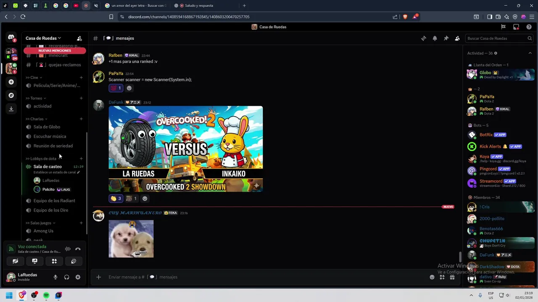The width and height of the screenshot is (538, 302).
Task: Focus the Buscar Casa de Ruedas search field
Action: point(499,38)
